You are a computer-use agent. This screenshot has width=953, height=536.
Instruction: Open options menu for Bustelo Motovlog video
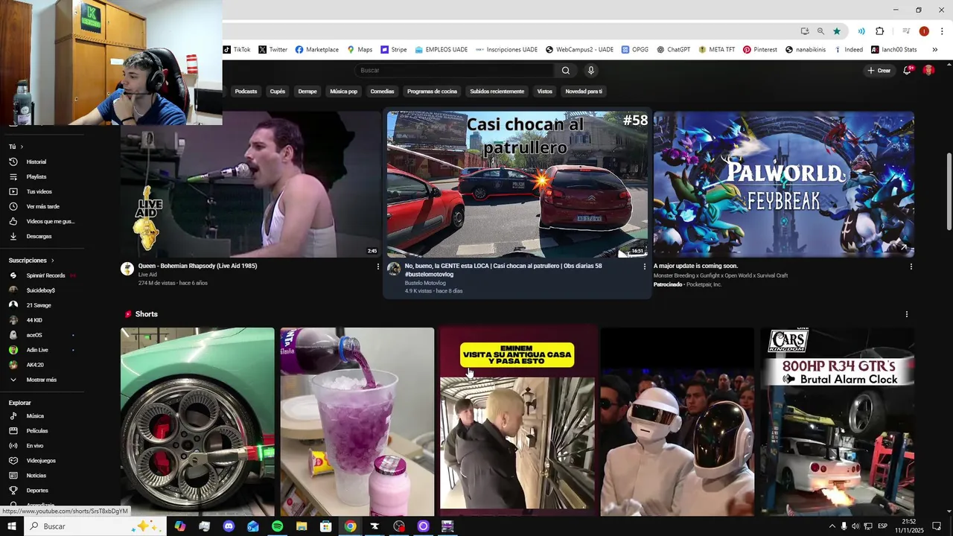(645, 267)
